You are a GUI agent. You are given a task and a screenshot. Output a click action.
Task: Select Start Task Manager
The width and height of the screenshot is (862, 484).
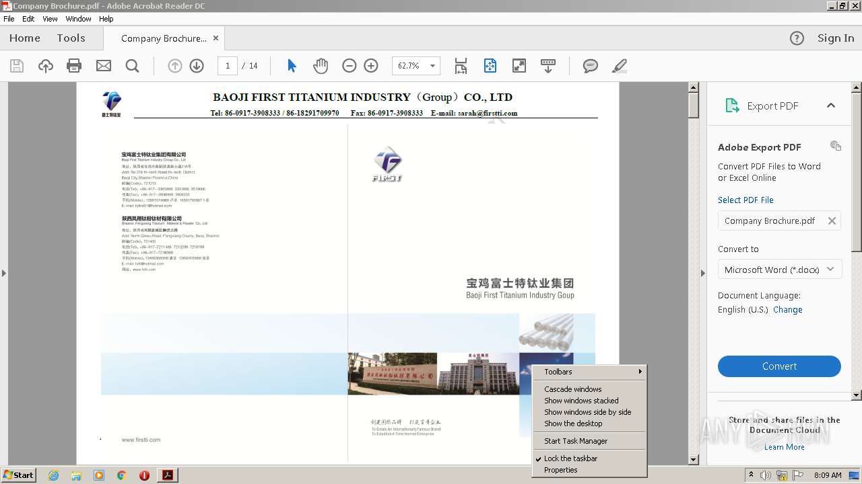(590, 441)
